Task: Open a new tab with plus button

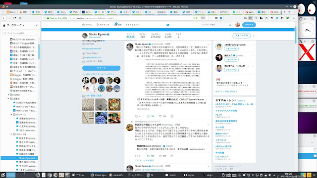Action: coord(289,12)
